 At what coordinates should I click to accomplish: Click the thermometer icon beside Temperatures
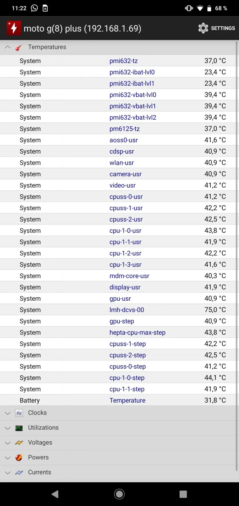click(18, 47)
